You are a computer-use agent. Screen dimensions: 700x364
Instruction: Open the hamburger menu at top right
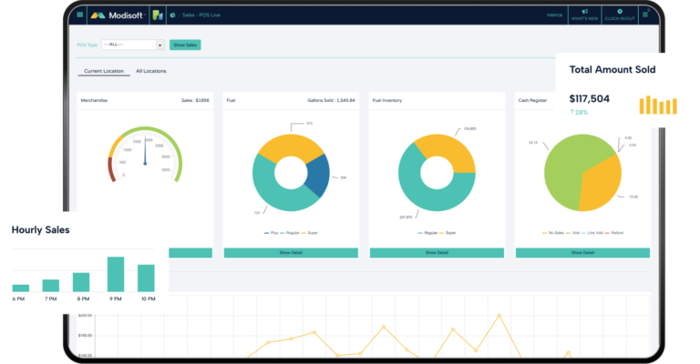[x=645, y=15]
